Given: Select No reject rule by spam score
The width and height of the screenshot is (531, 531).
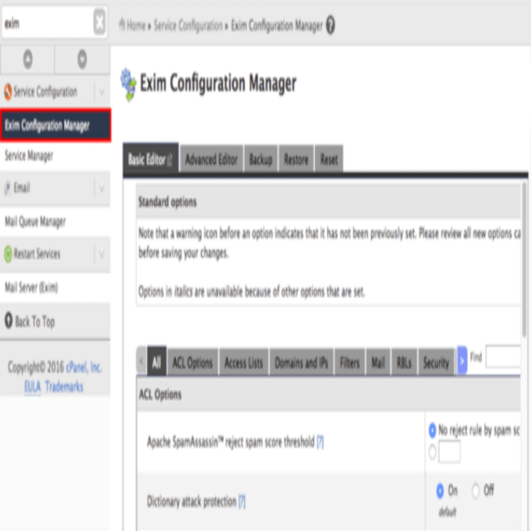Looking at the screenshot, I should (432, 430).
